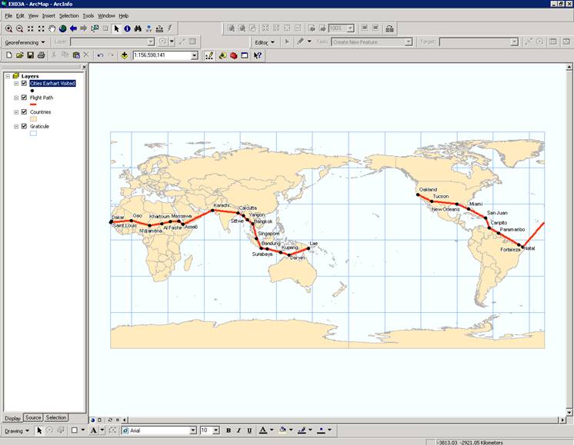
Task: Click the Save map icon
Action: pos(30,55)
